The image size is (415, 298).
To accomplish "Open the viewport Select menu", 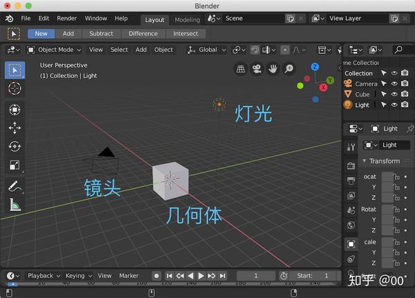I will (x=119, y=50).
